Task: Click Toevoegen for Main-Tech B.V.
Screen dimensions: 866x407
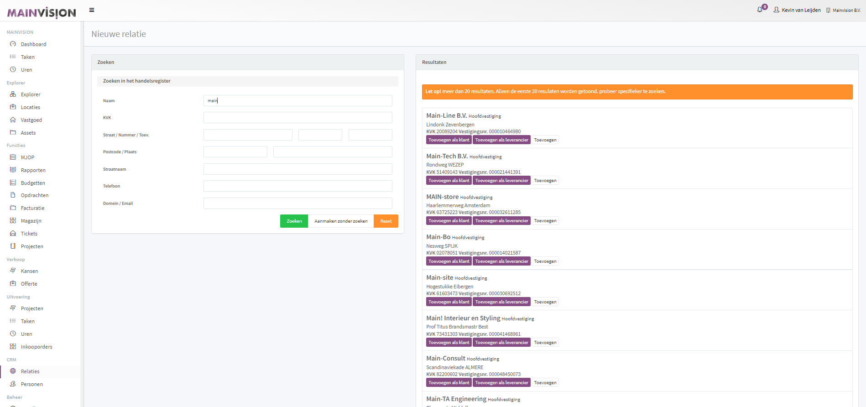Action: click(x=545, y=181)
